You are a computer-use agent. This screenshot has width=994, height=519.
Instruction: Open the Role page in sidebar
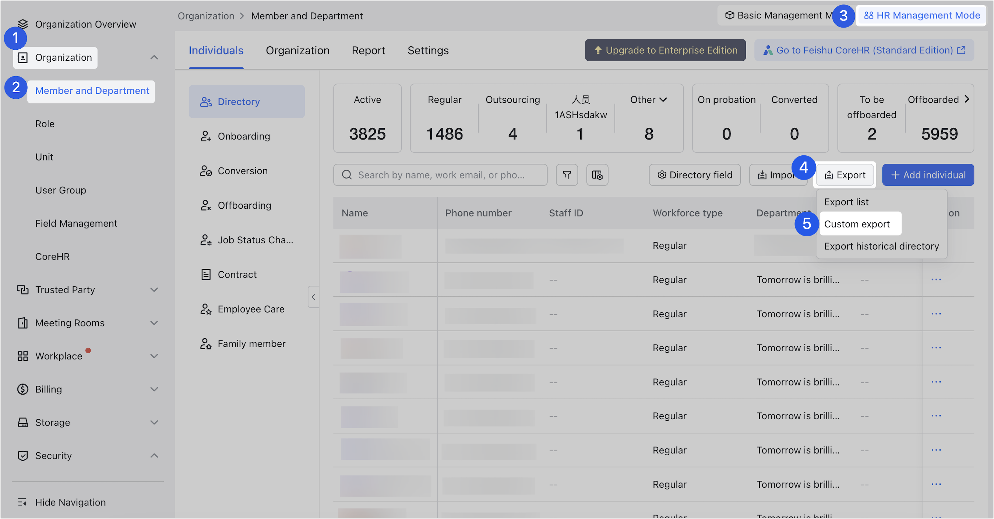click(x=45, y=123)
